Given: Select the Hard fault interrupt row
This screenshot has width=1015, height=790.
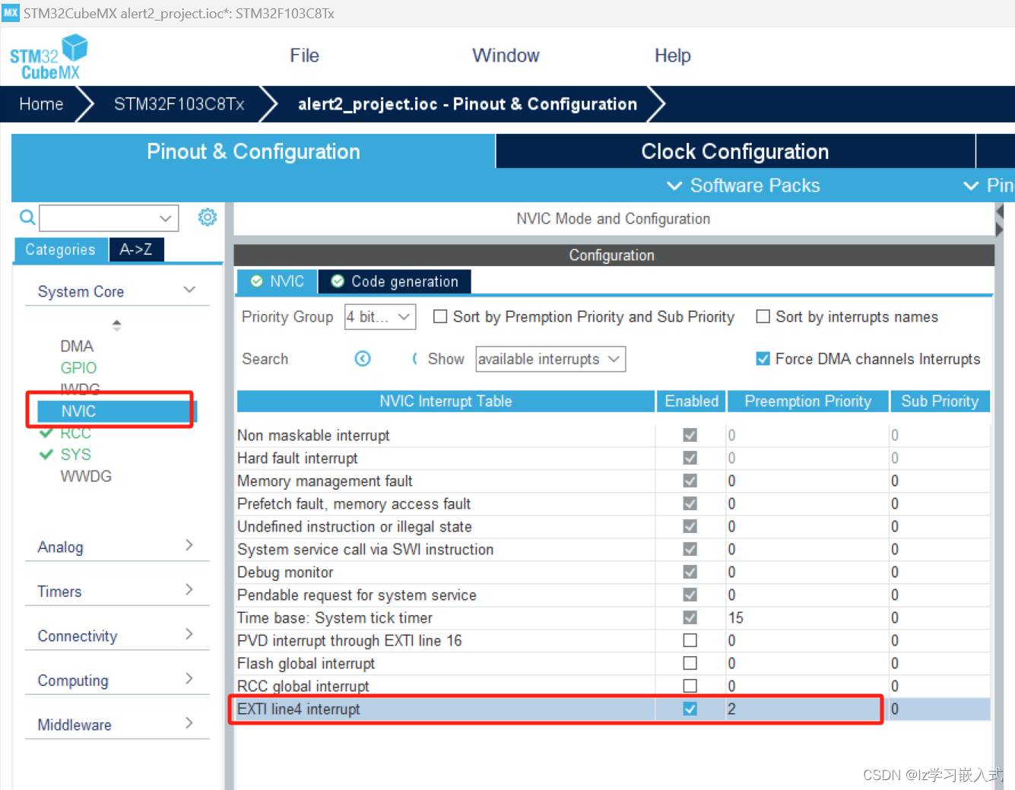Looking at the screenshot, I should tap(614, 458).
